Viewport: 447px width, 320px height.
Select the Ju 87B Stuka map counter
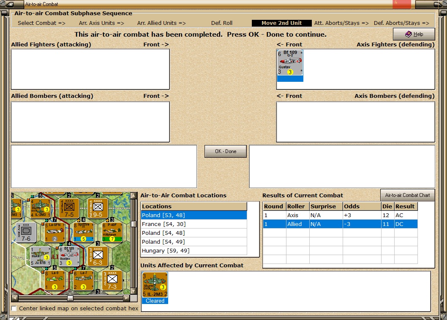pos(40,257)
